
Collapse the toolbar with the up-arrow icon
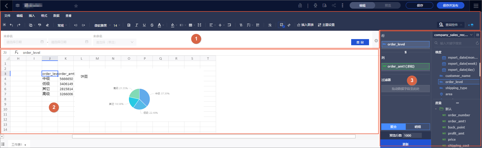point(4,25)
